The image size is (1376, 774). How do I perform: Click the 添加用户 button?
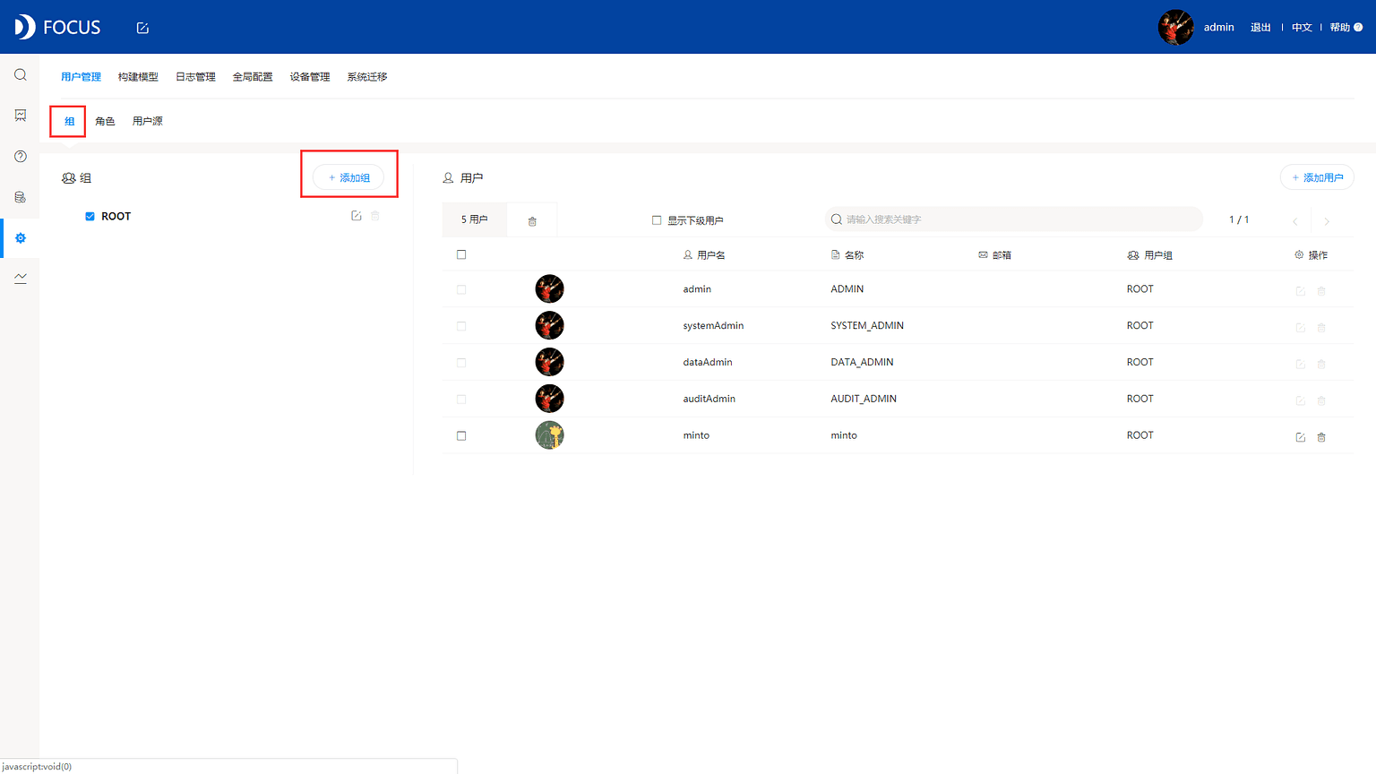1317,177
